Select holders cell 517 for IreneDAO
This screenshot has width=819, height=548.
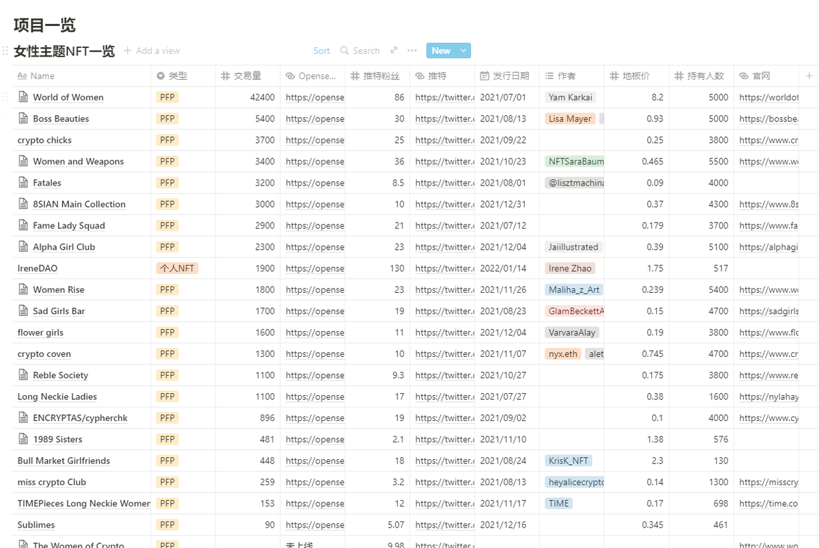tap(702, 268)
